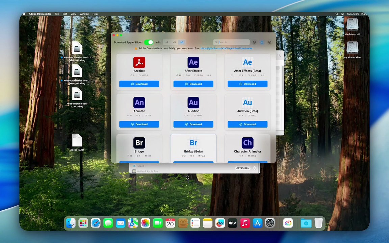Viewport: 389px width, 243px height.
Task: Select the Audition app icon
Action: click(193, 102)
